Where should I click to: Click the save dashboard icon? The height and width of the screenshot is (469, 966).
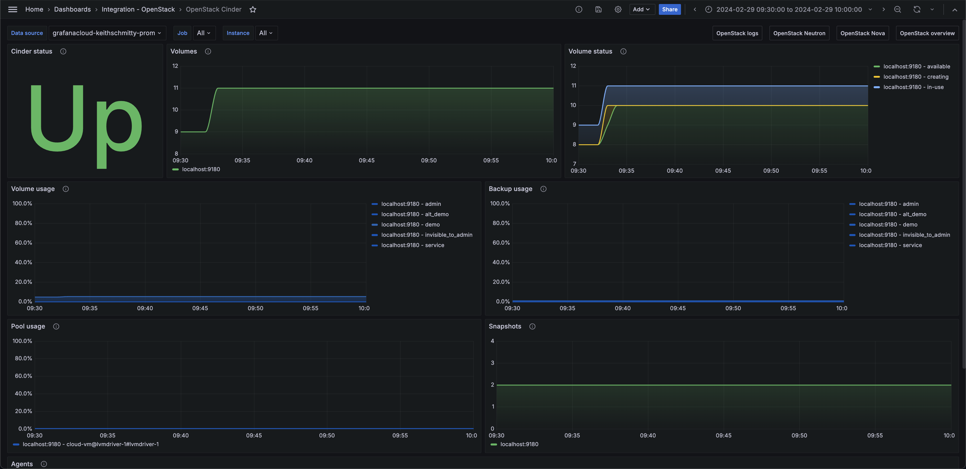[598, 9]
